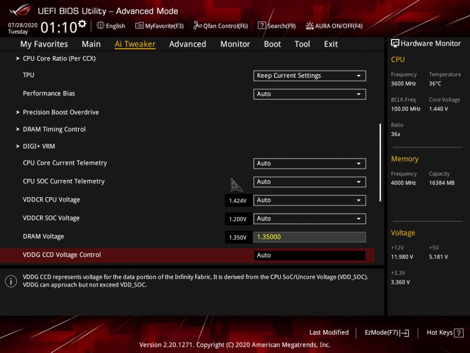Click the +3.3V 3.360 V reading

[x=400, y=282]
